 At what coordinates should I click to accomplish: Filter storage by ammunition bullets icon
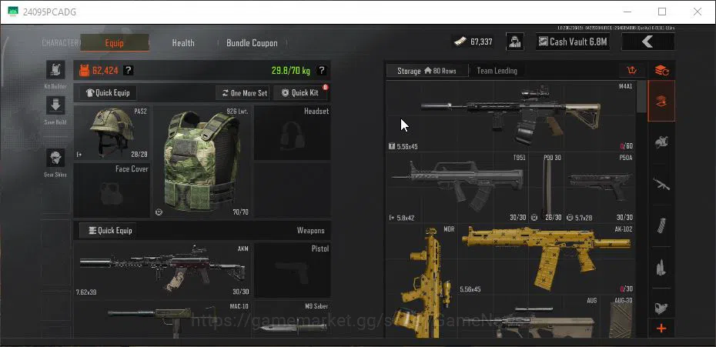click(x=661, y=267)
